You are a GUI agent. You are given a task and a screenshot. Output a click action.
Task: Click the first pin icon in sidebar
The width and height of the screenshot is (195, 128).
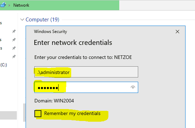coord(14,31)
